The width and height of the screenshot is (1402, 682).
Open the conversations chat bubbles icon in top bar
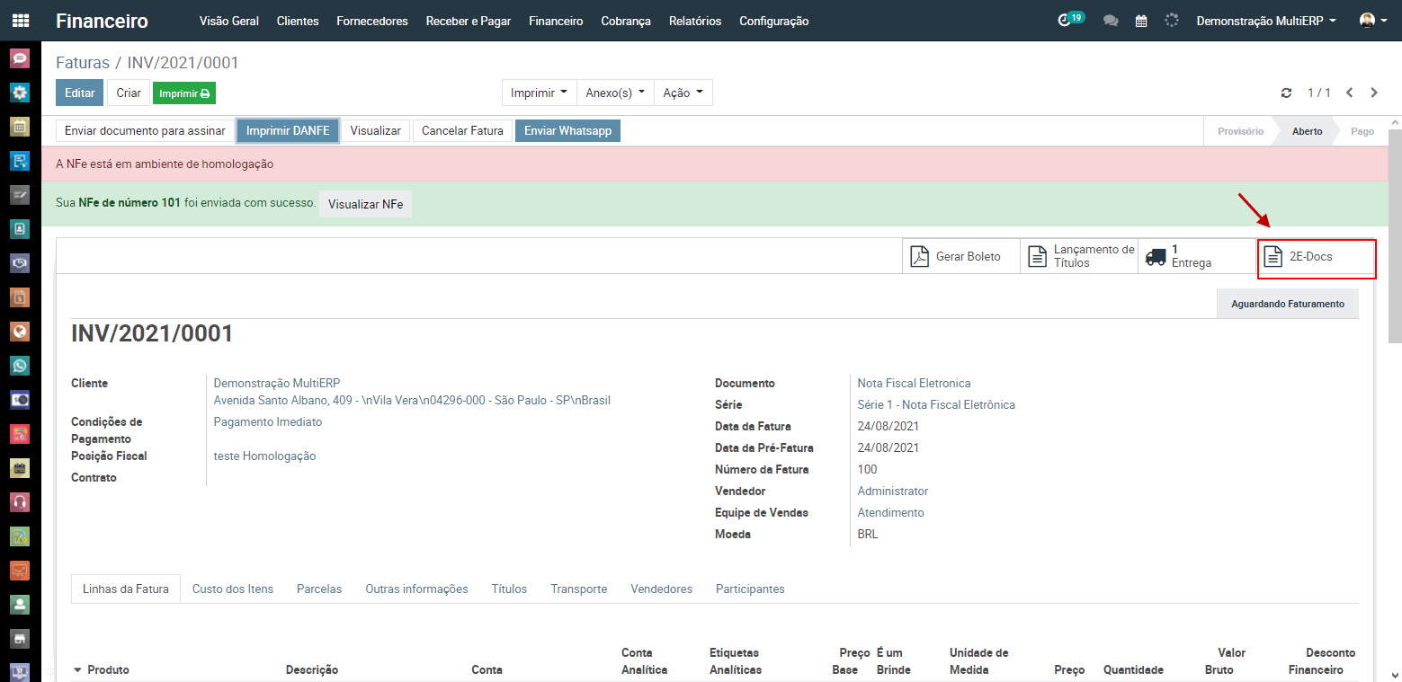tap(1111, 21)
